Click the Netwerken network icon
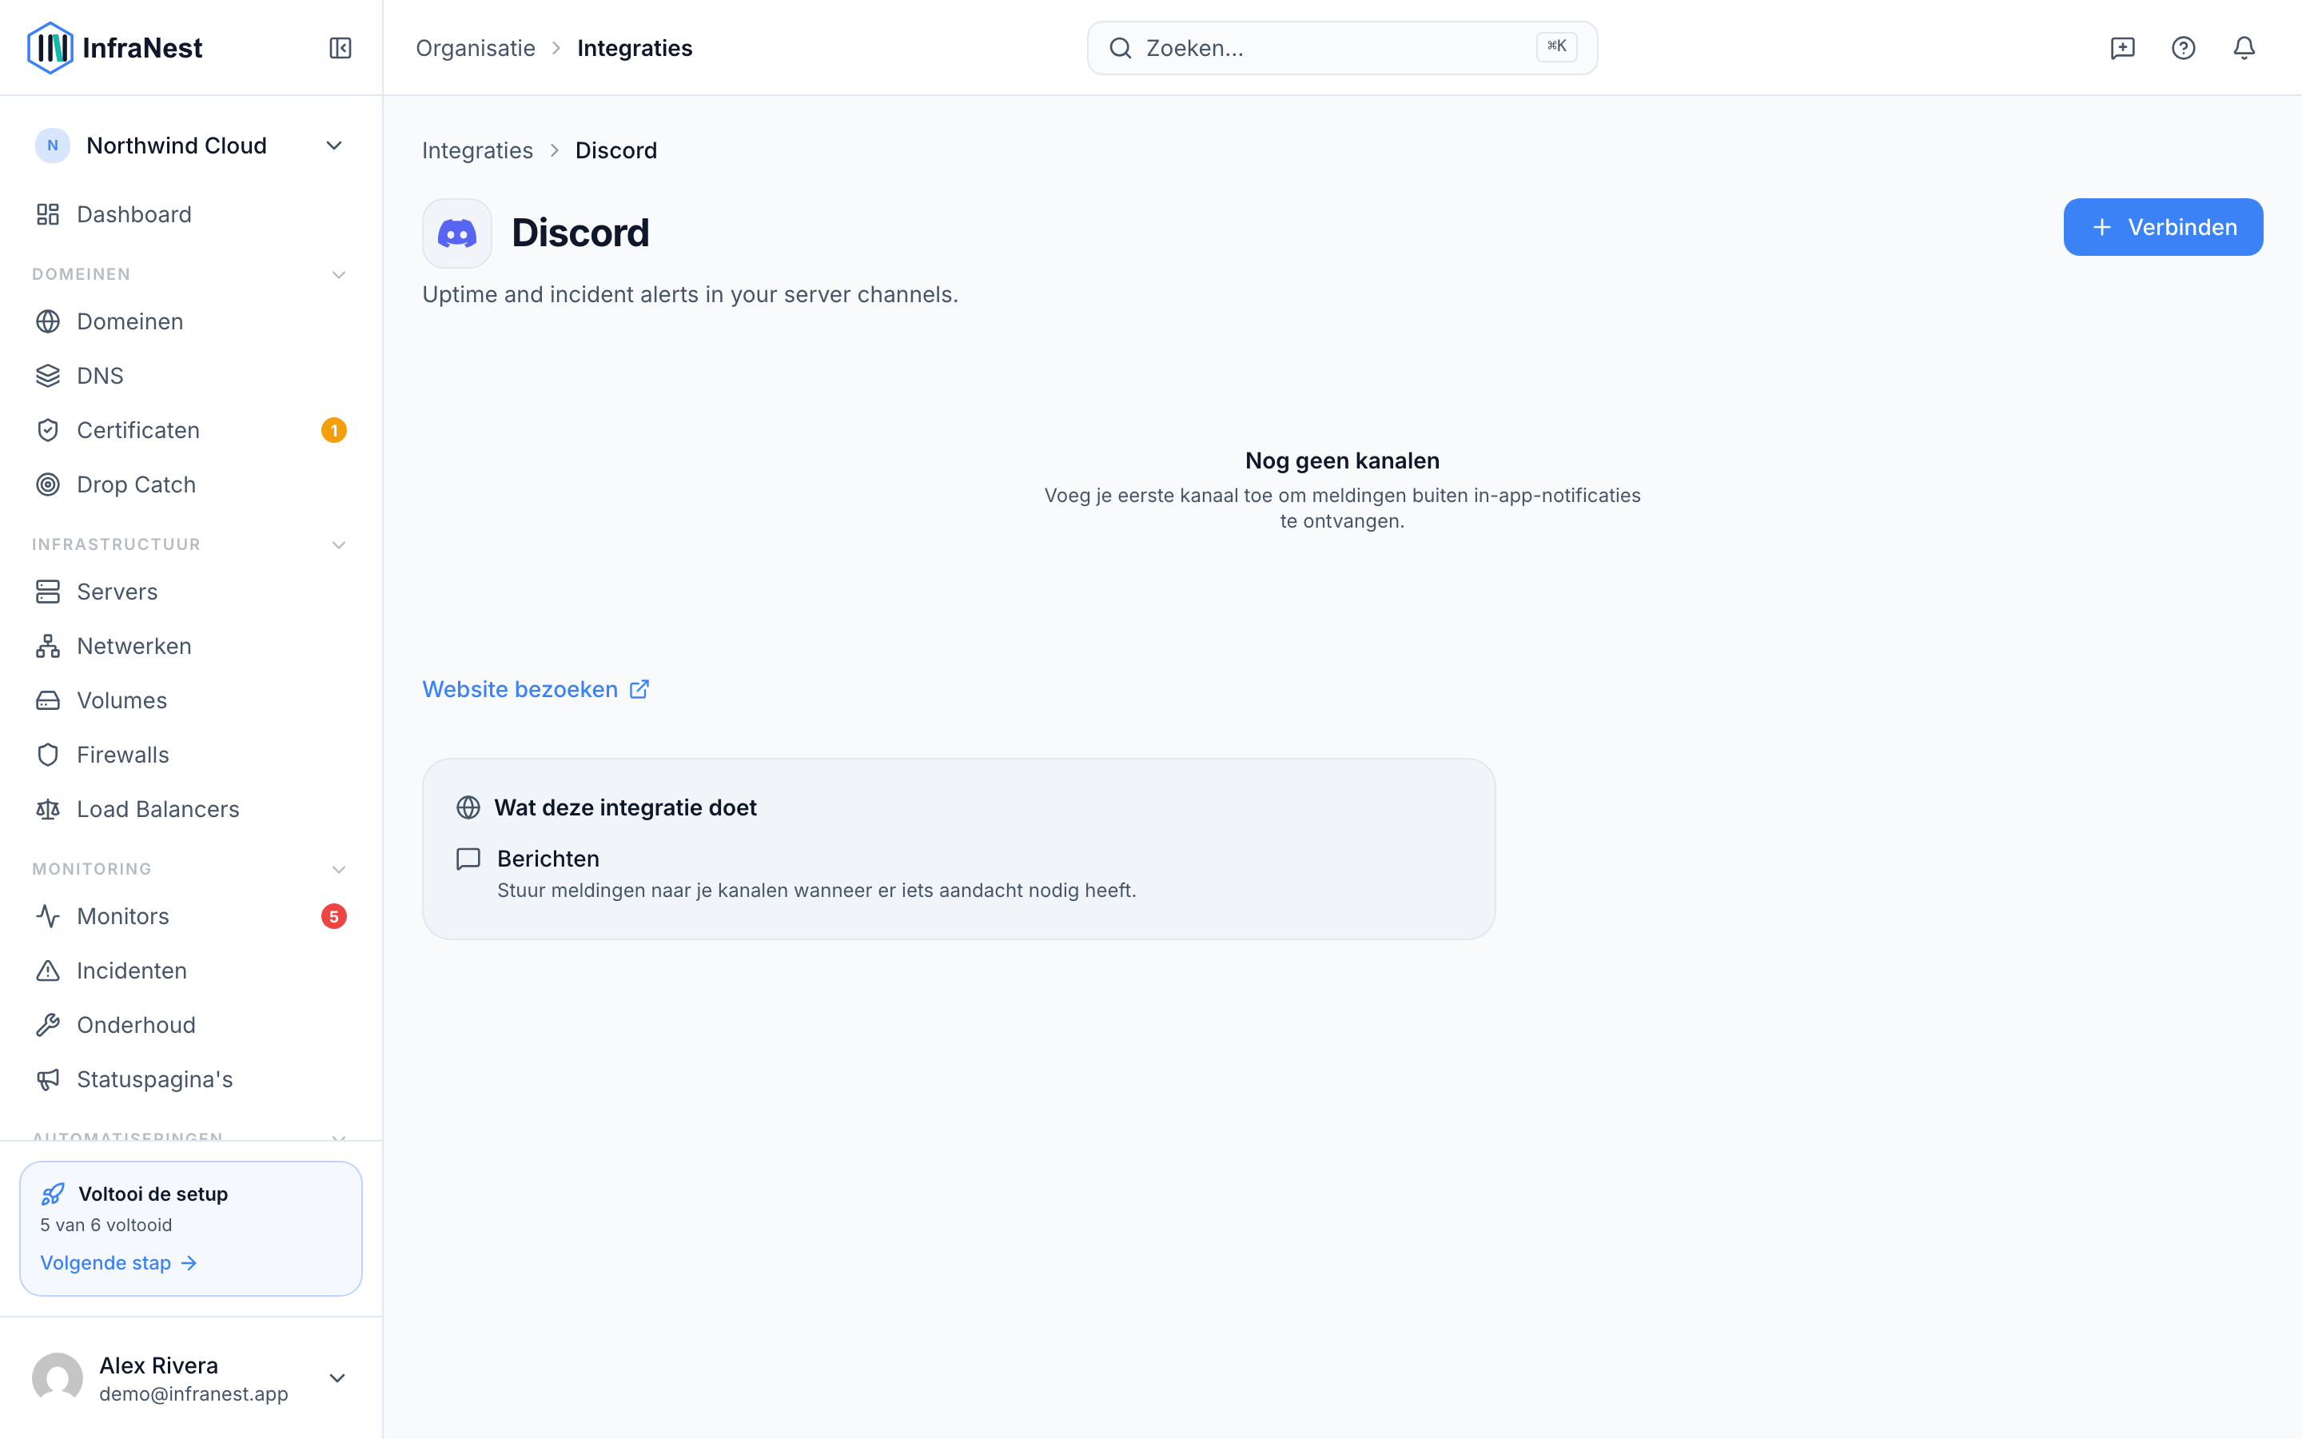The image size is (2302, 1439). [48, 646]
